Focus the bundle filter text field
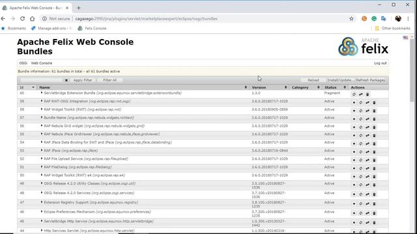Screen dimensions: 417x234 pyautogui.click(x=41, y=80)
